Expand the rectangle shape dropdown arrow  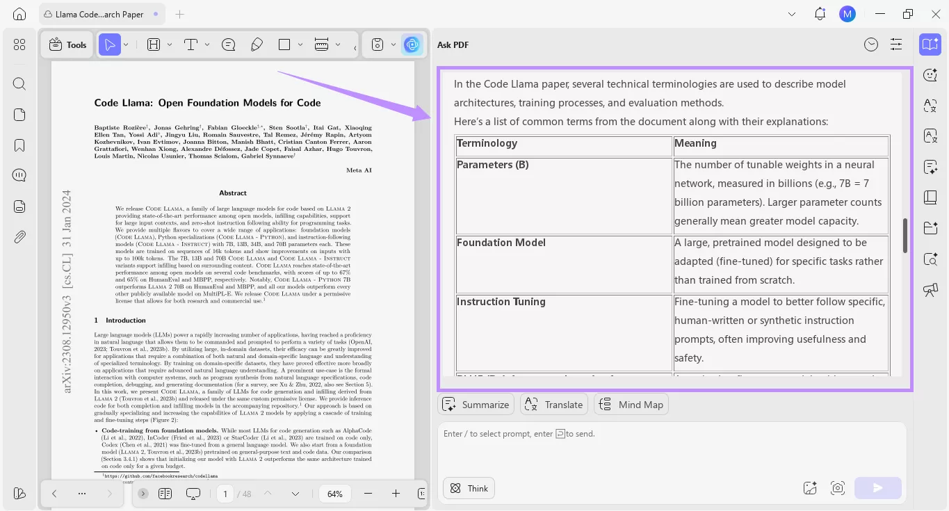coord(300,44)
